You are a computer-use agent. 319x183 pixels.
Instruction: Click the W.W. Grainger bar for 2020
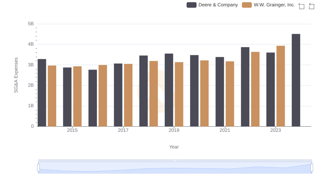205,93
